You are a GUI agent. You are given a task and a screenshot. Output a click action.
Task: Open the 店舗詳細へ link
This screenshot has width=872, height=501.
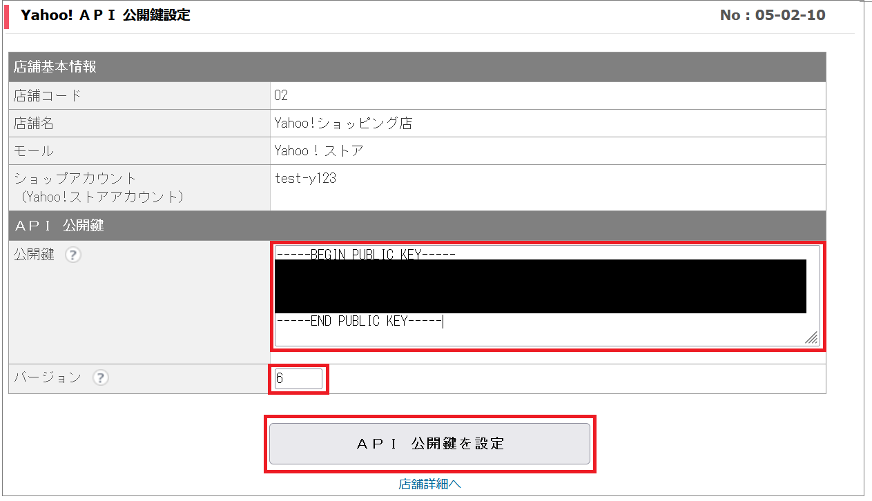click(429, 484)
